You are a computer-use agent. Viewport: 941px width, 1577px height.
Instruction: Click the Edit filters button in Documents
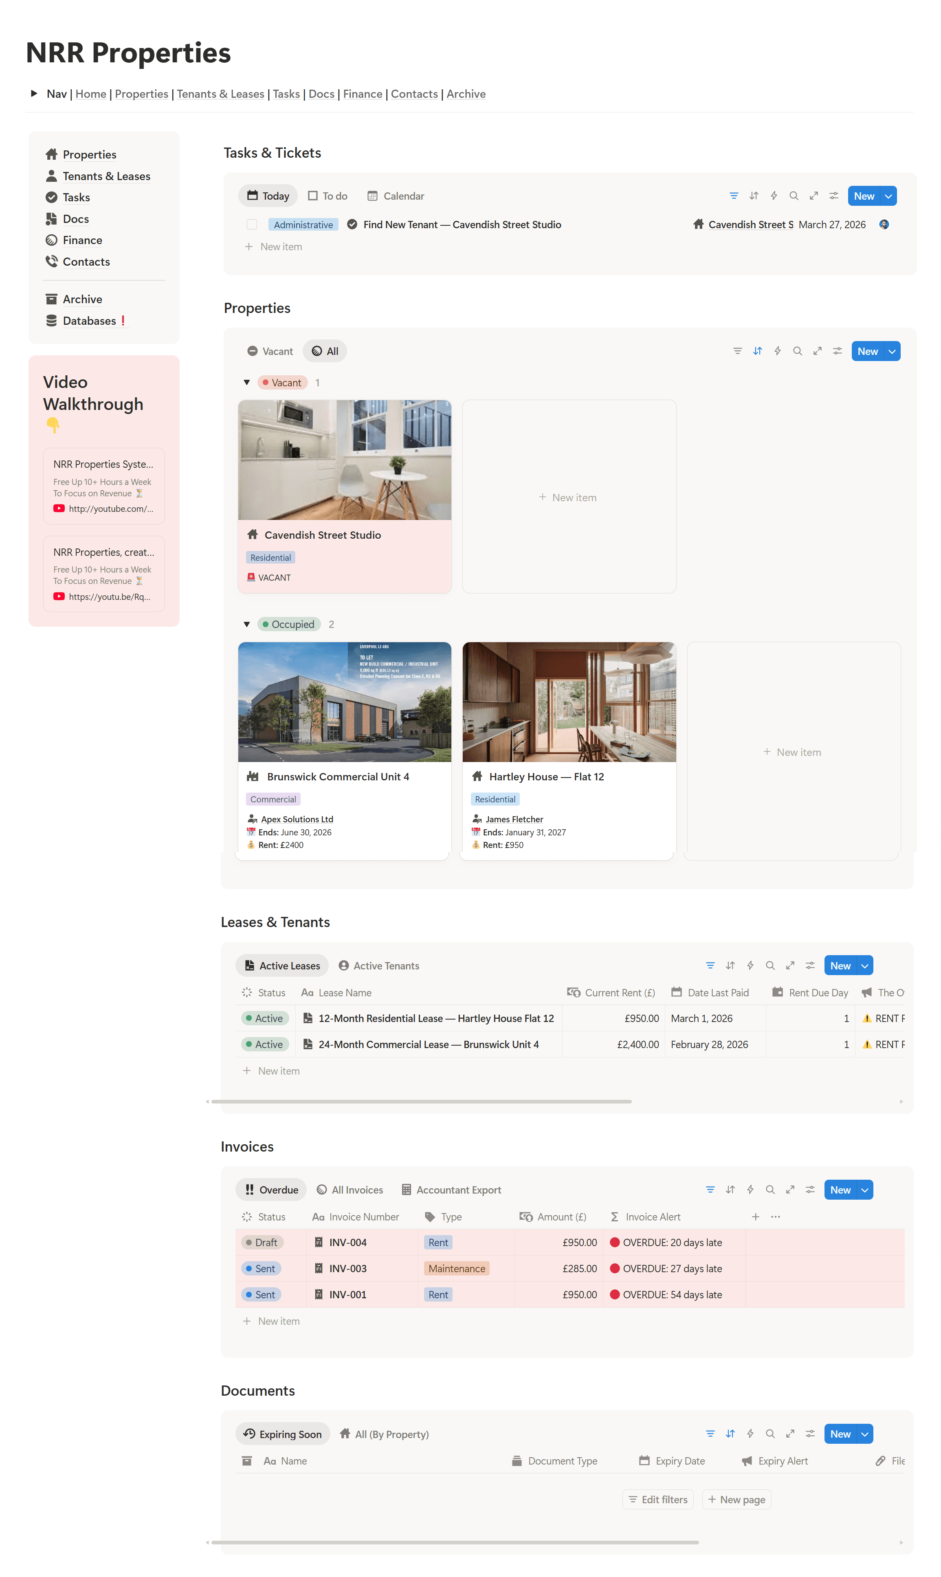[x=657, y=1500]
